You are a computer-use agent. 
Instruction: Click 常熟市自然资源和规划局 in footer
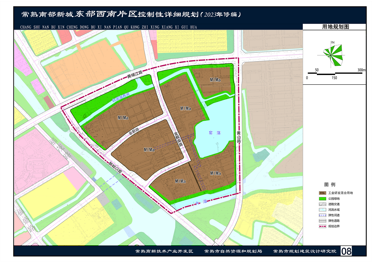click(x=233, y=251)
